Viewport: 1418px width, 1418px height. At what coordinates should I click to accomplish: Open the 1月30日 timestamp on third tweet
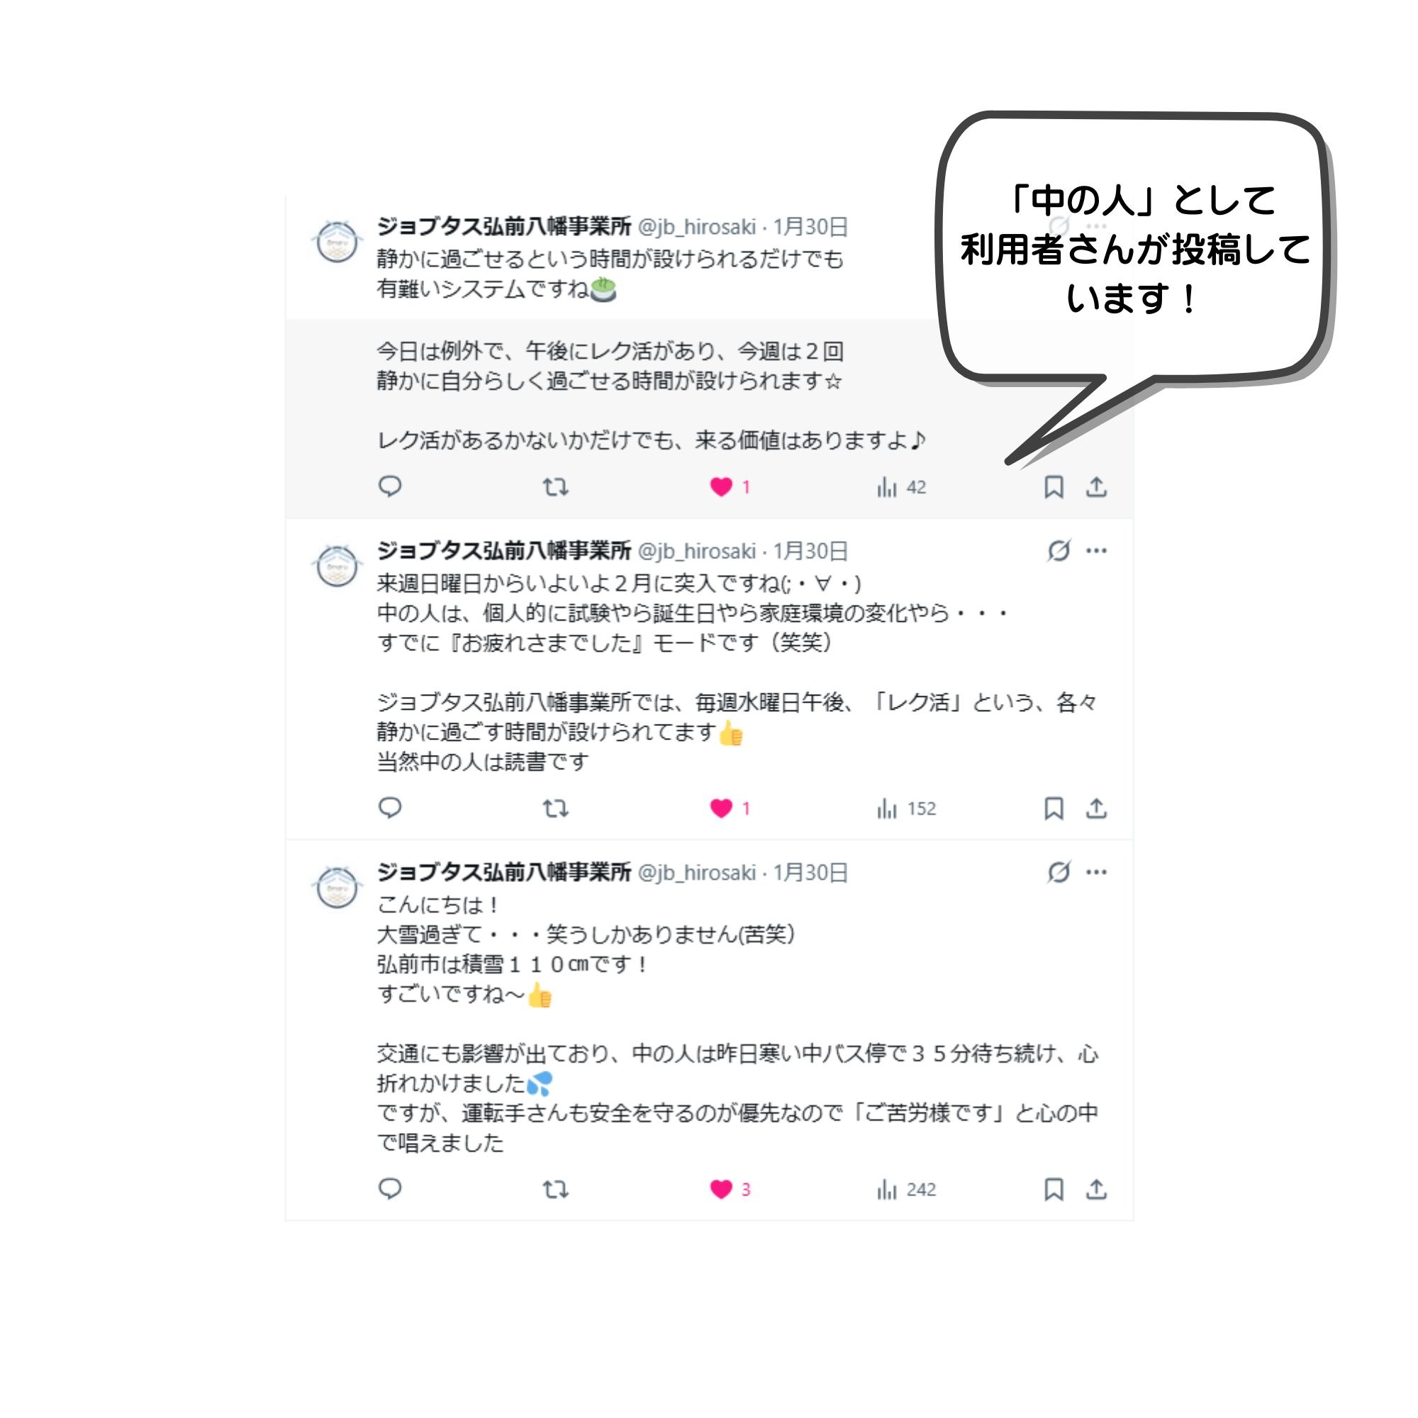(x=810, y=873)
